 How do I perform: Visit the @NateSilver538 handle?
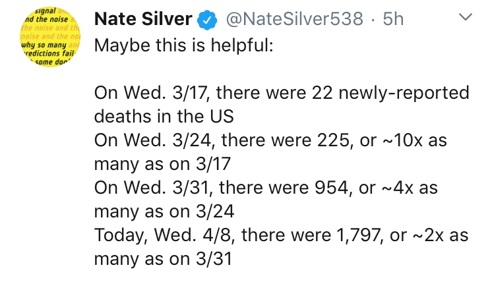pos(294,20)
